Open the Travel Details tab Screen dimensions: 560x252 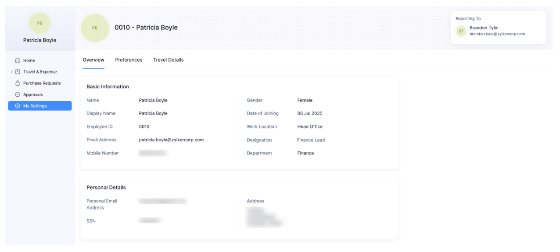168,60
